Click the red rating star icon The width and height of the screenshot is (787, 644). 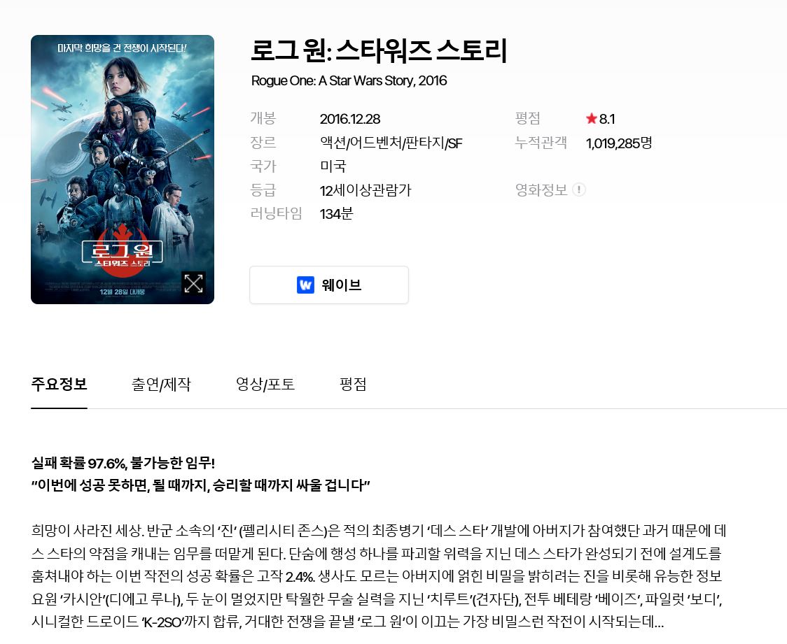pos(591,119)
